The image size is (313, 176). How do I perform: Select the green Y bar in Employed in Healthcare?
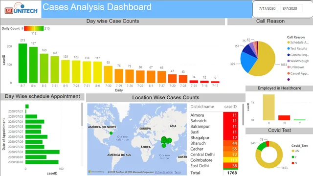[300, 120]
